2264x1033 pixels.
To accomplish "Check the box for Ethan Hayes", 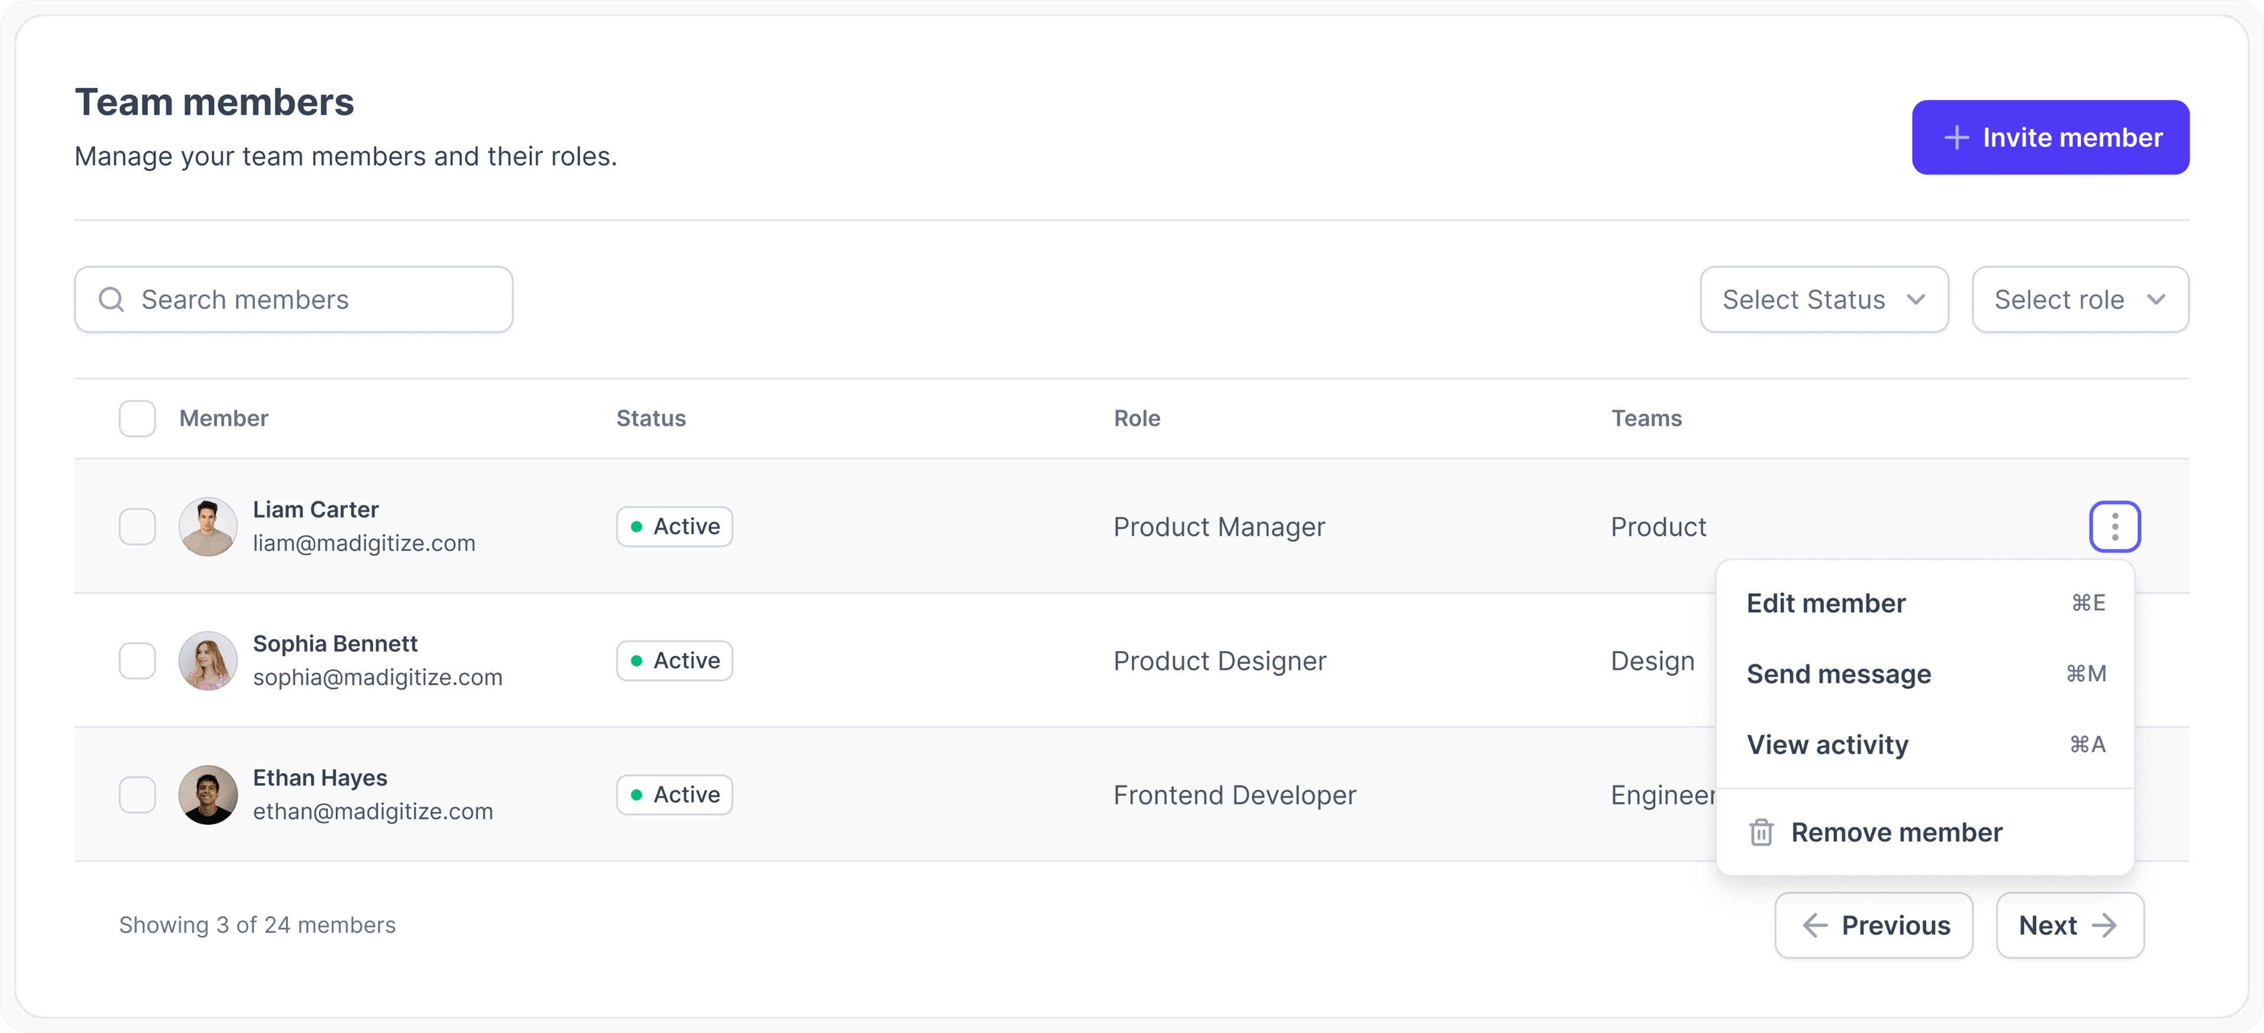I will 137,795.
